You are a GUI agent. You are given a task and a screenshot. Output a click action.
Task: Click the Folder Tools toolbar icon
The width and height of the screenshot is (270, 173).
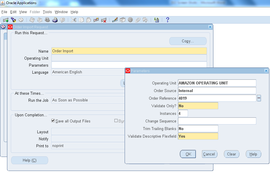pyautogui.click(x=145, y=20)
